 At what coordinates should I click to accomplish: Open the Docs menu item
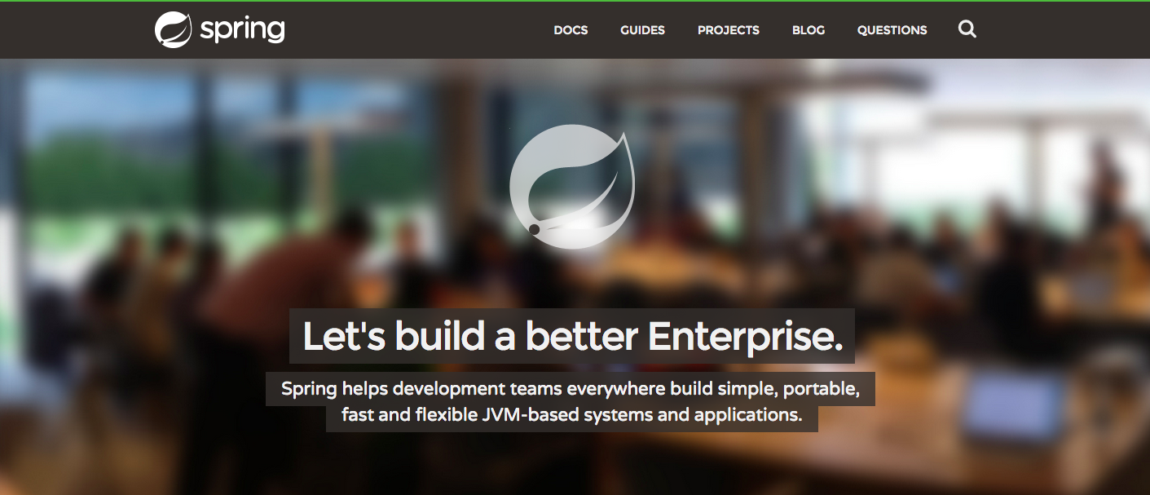[571, 30]
